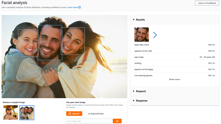Show next detected face with blue chevron

tap(155, 35)
